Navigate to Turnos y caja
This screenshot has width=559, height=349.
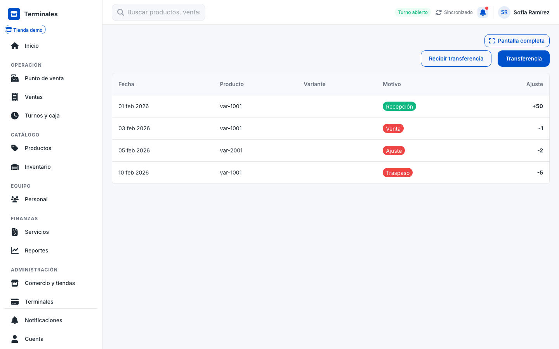(x=51, y=116)
